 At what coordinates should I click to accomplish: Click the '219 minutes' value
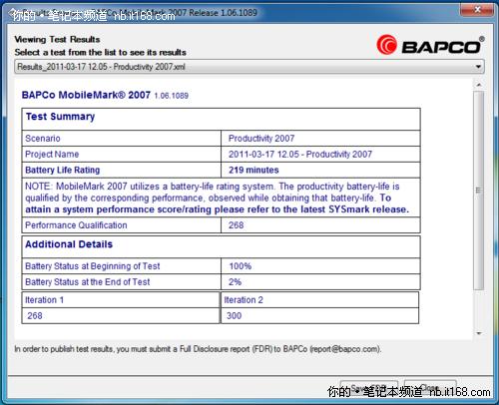click(253, 170)
